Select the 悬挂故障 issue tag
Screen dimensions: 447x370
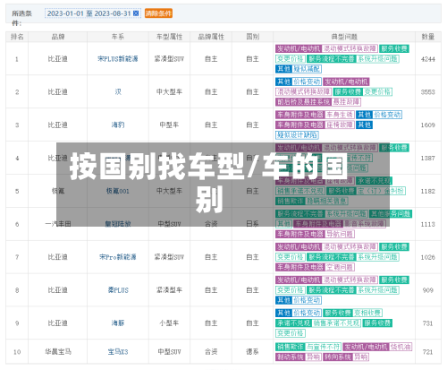pos(346,102)
